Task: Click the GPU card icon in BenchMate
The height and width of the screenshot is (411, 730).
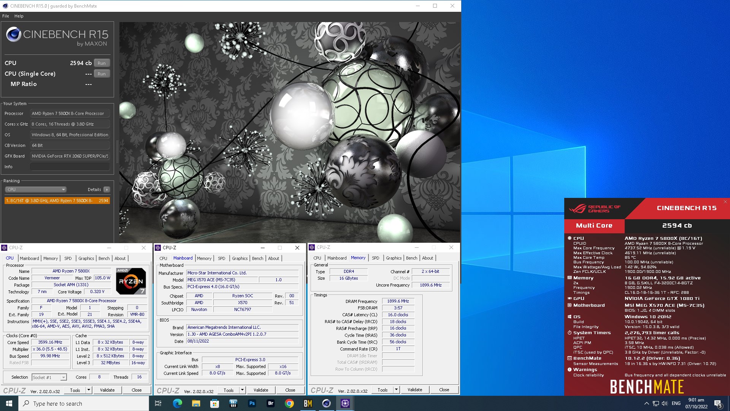Action: tap(570, 298)
